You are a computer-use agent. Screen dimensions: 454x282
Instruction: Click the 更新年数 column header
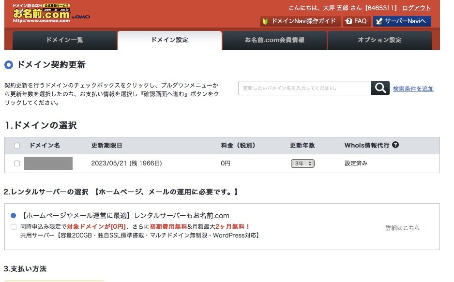303,146
